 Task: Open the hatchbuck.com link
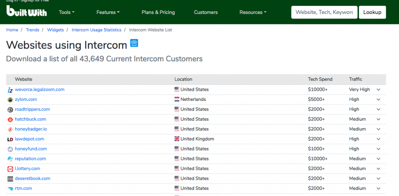pyautogui.click(x=30, y=119)
